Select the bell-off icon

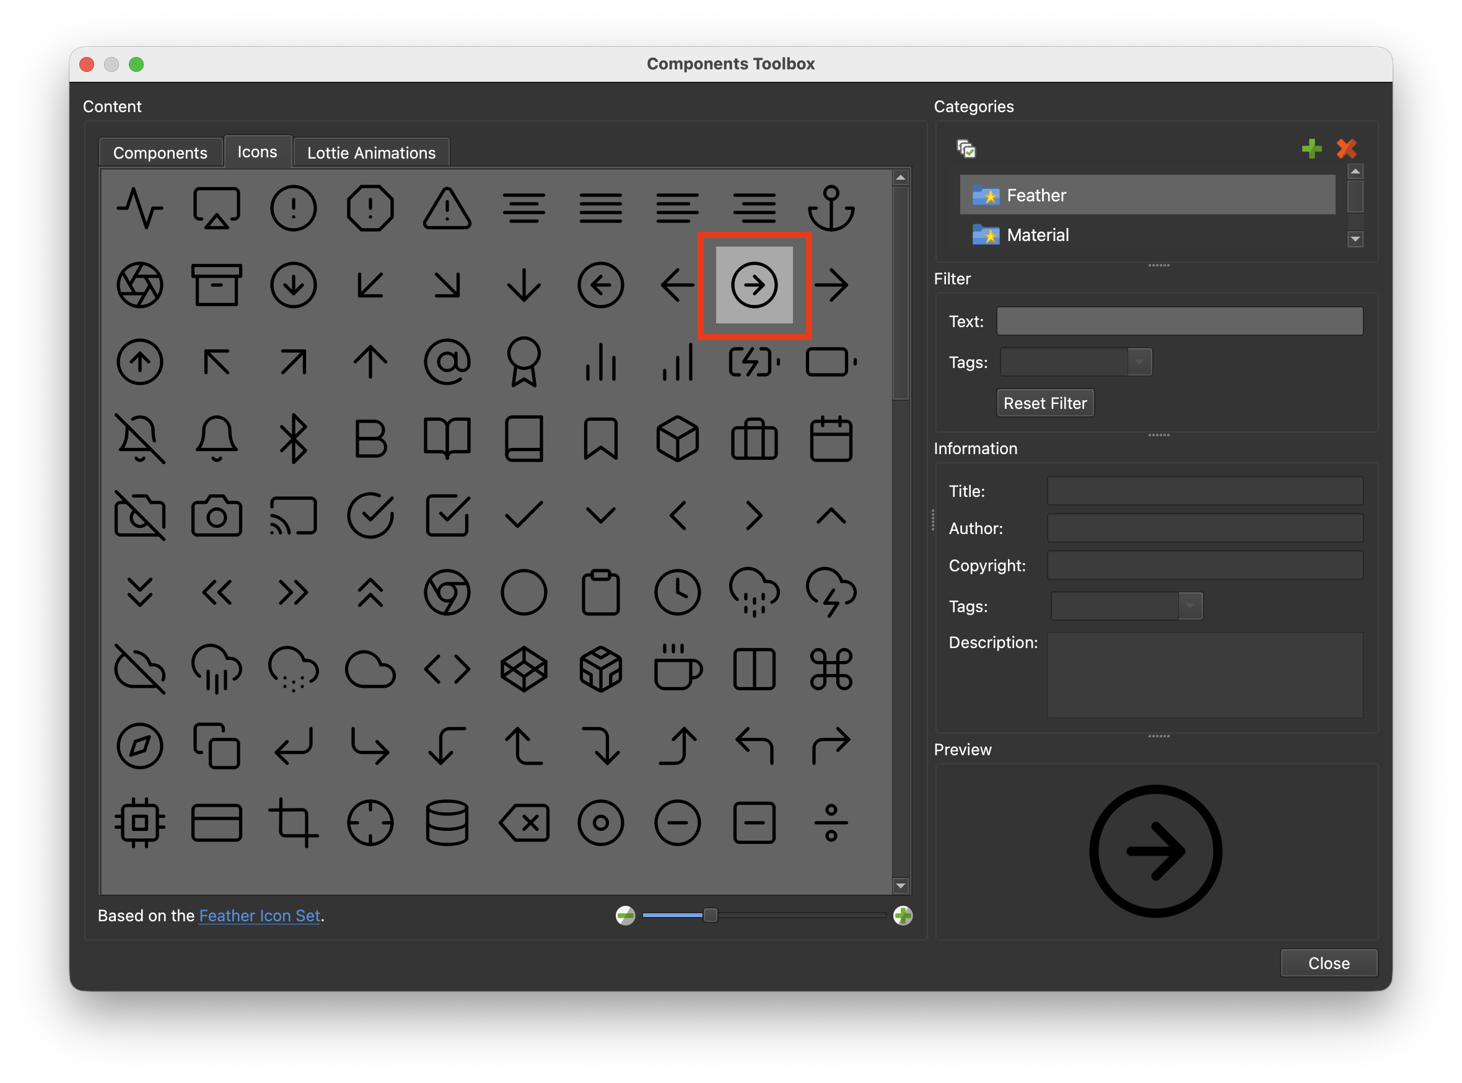point(139,439)
